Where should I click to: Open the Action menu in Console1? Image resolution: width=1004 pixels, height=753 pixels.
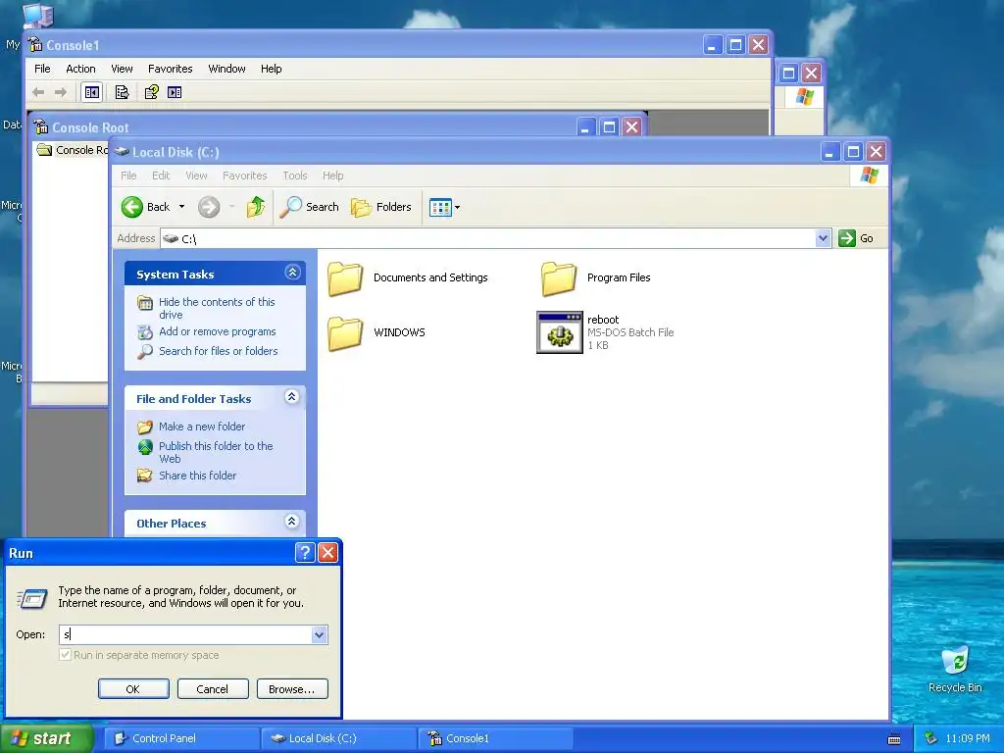tap(80, 69)
